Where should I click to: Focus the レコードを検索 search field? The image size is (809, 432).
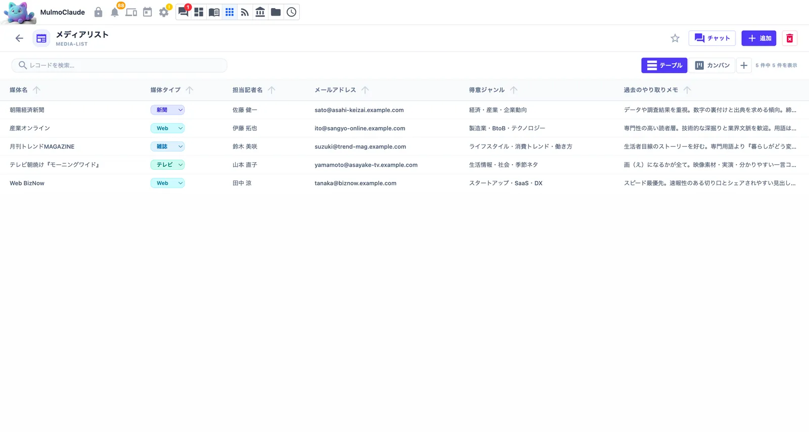119,65
